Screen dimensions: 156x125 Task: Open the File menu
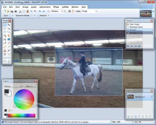coord(5,7)
